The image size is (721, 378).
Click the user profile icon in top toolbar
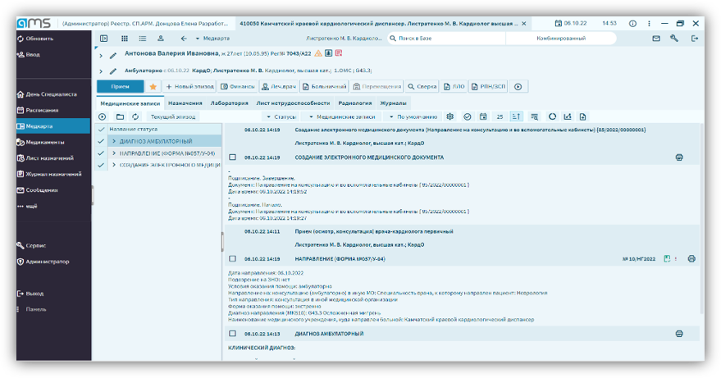(x=161, y=39)
